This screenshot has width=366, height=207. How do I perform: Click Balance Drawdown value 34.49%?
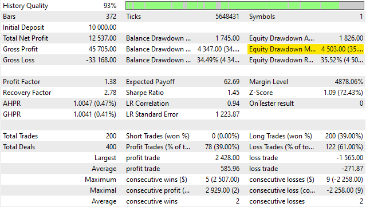point(218,60)
